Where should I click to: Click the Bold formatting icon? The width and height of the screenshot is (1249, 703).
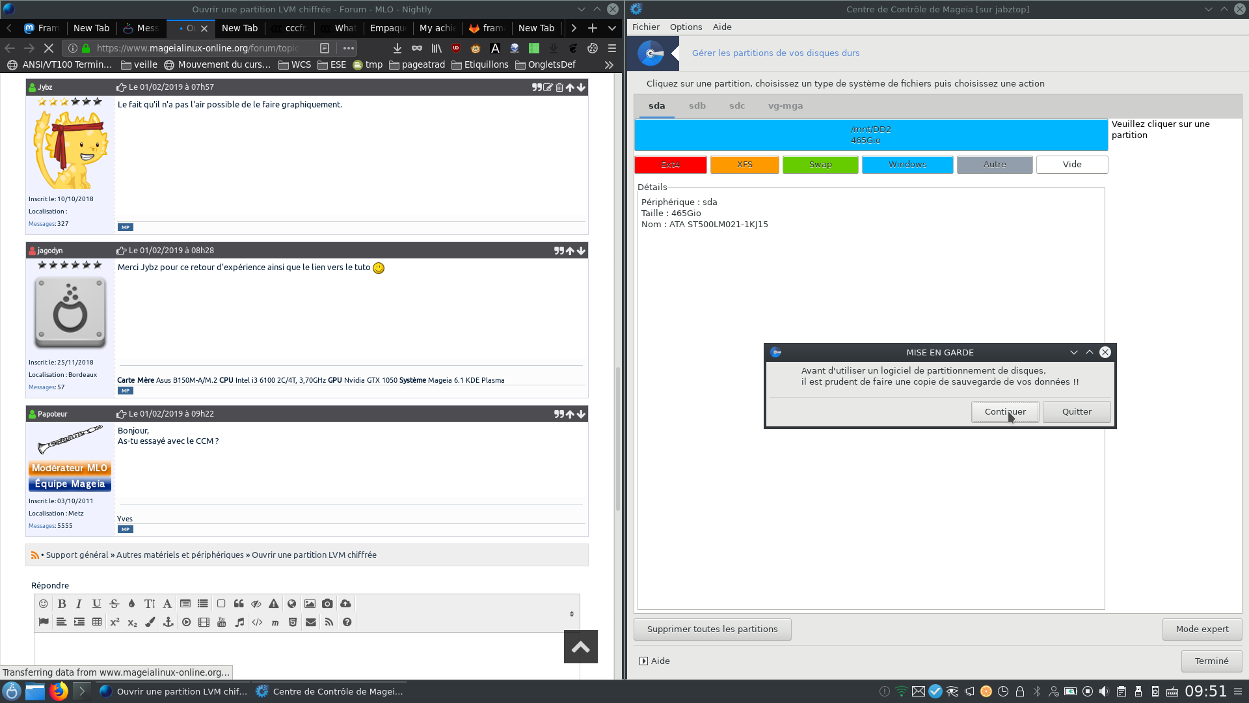62,604
